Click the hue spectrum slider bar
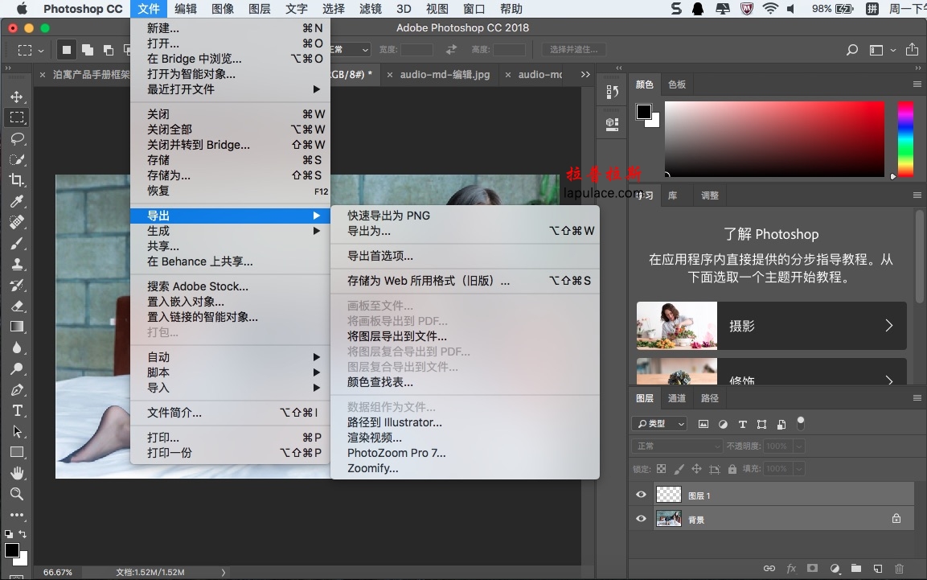 (x=905, y=139)
